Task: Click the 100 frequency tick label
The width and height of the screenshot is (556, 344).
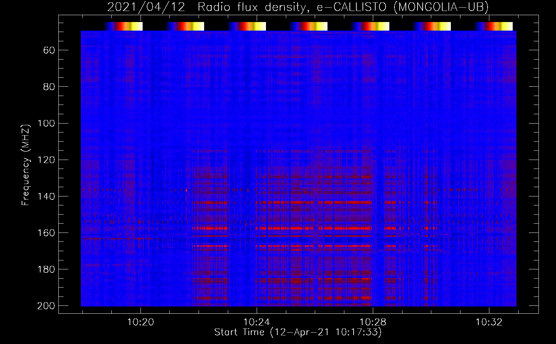Action: click(x=46, y=123)
